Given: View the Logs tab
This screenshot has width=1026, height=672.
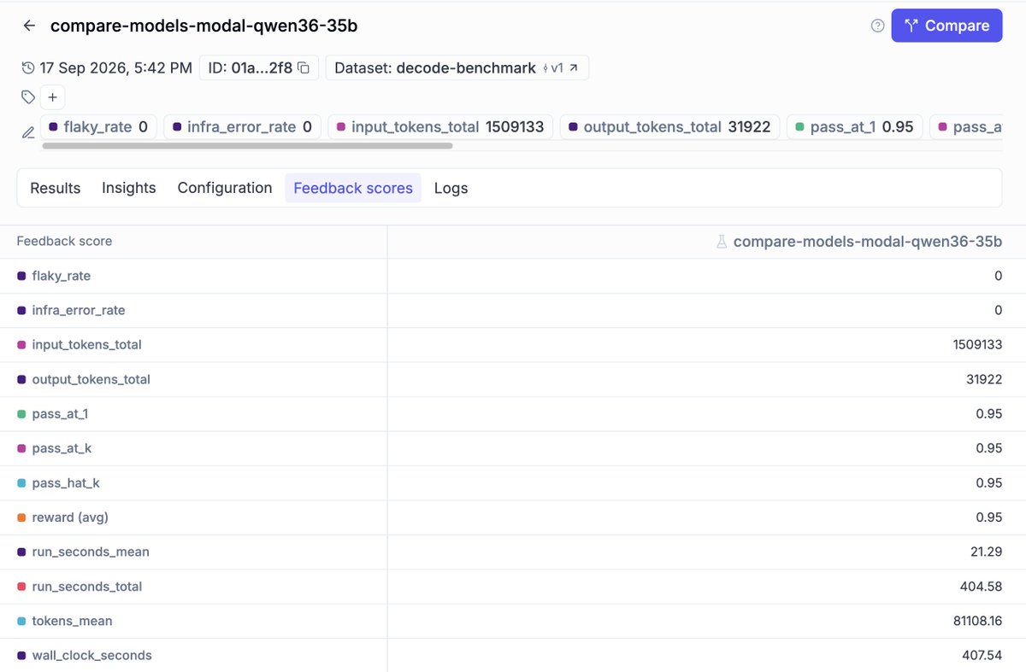Looking at the screenshot, I should point(451,188).
